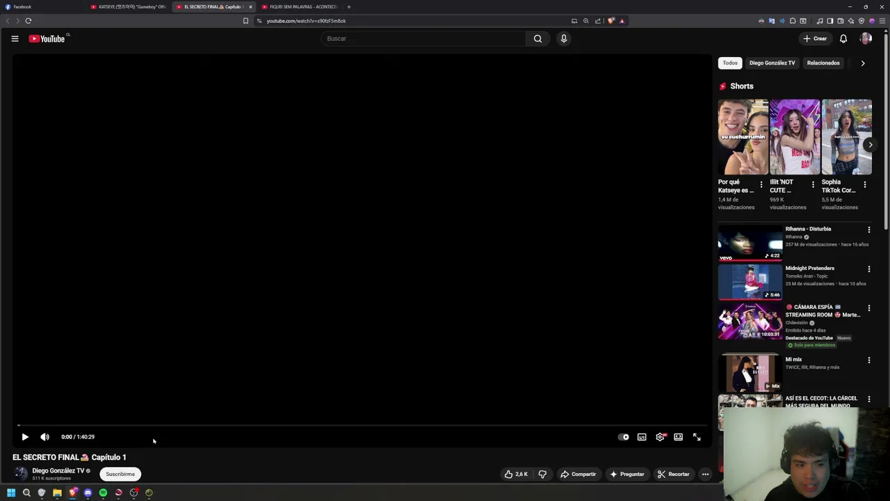Open Brave Shields lion icon

pos(611,21)
